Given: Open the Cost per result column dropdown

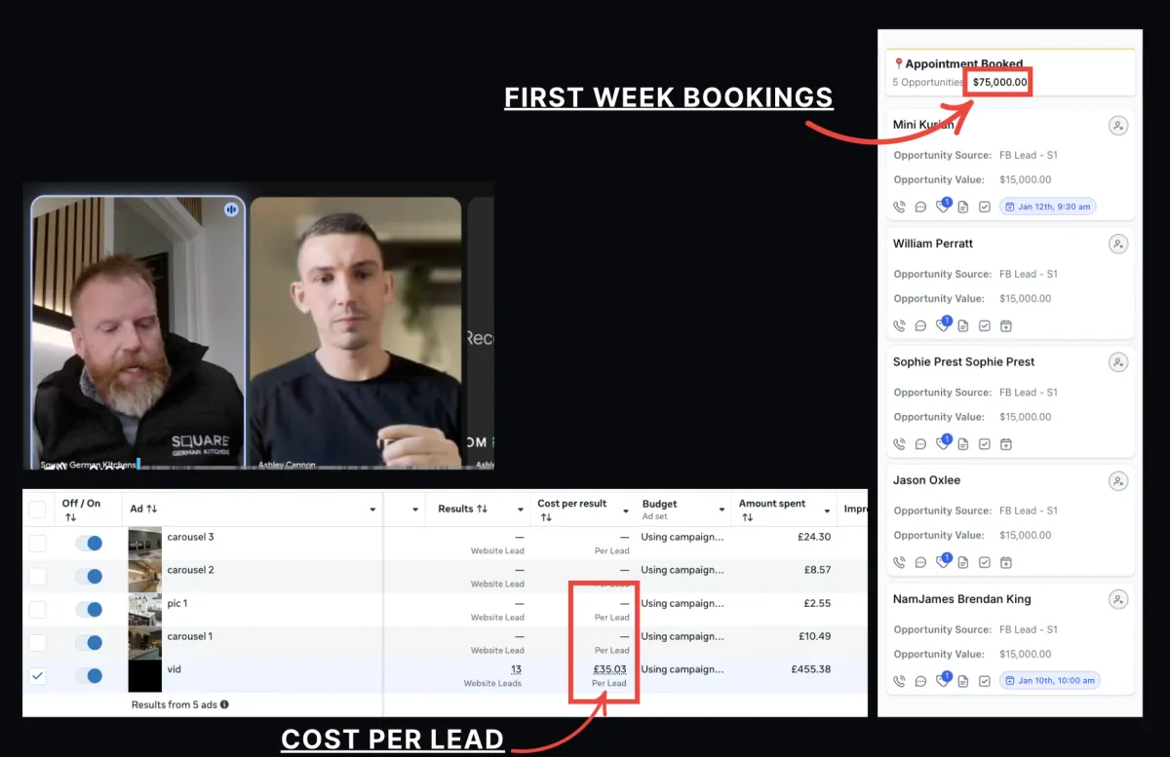Looking at the screenshot, I should (x=625, y=510).
